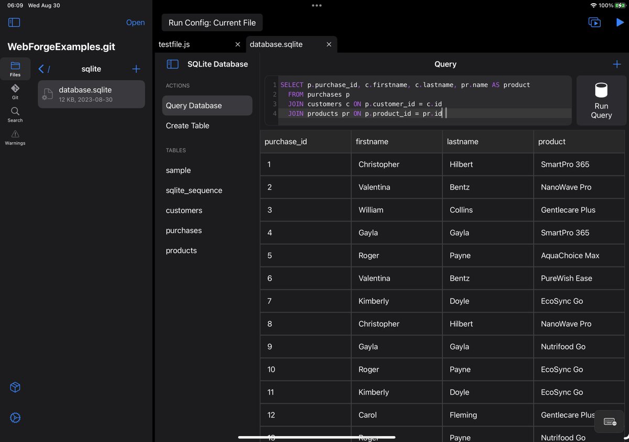Open the products table
Screen dimensions: 629x442
(x=207, y=250)
